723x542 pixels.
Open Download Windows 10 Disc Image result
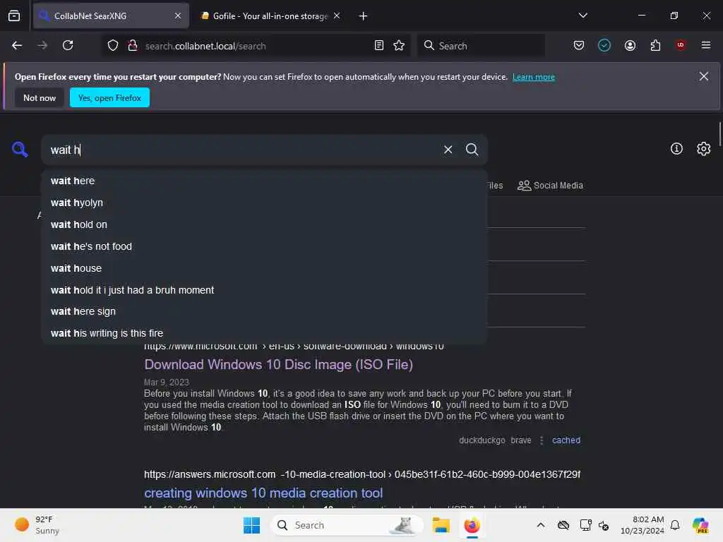278,365
